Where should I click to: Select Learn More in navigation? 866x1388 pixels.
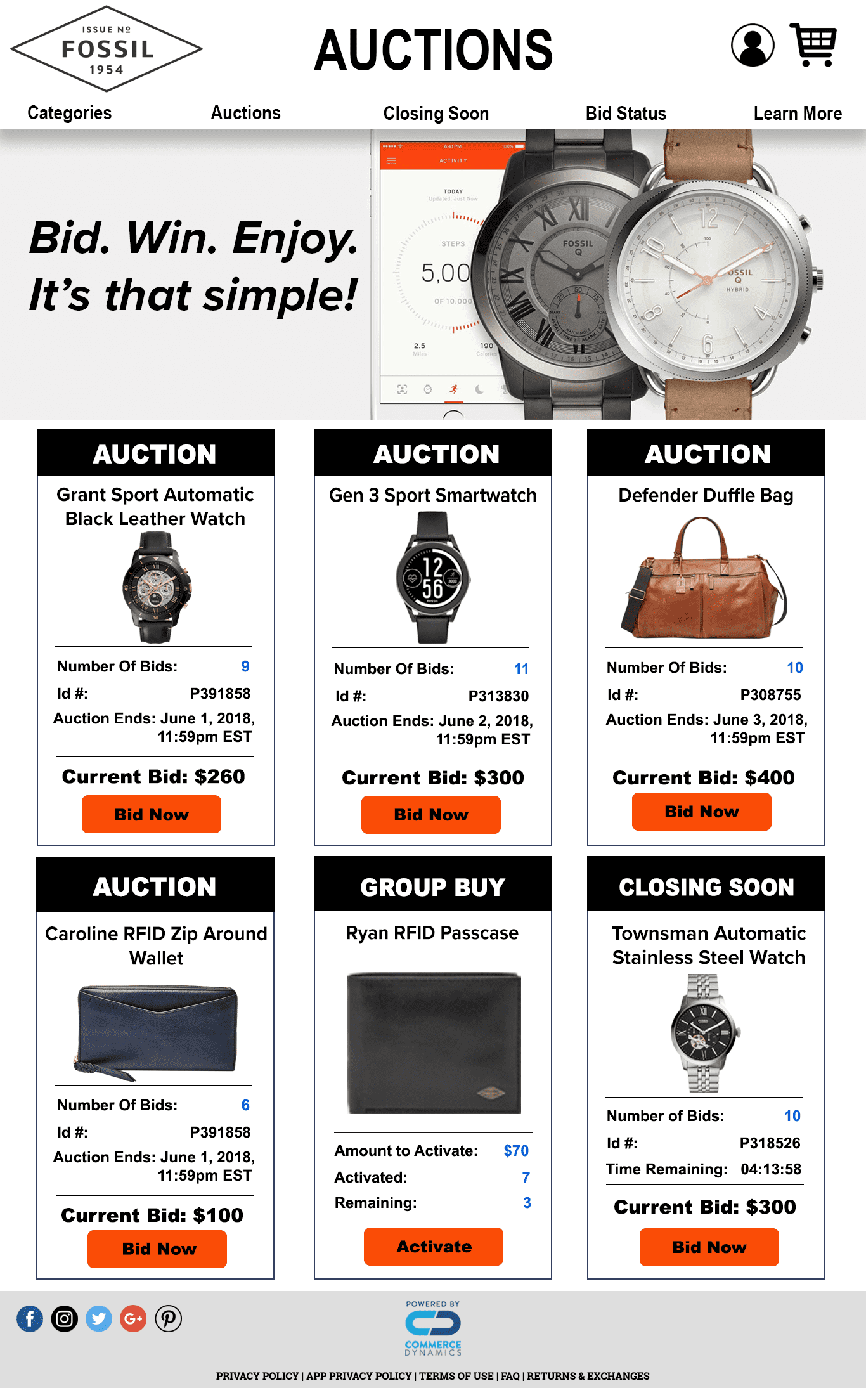(798, 114)
